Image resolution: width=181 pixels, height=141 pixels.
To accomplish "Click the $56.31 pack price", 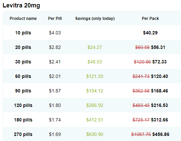I will [x=158, y=47].
